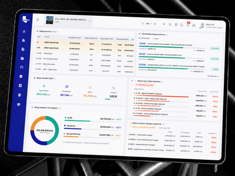The width and height of the screenshot is (235, 176).
Task: Click the Ayrıştırılmamış cost type label
Action: tap(73, 134)
